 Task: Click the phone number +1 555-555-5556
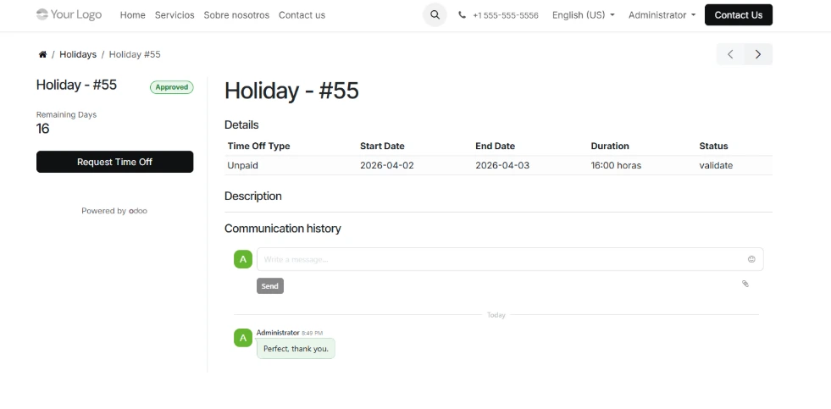click(505, 15)
